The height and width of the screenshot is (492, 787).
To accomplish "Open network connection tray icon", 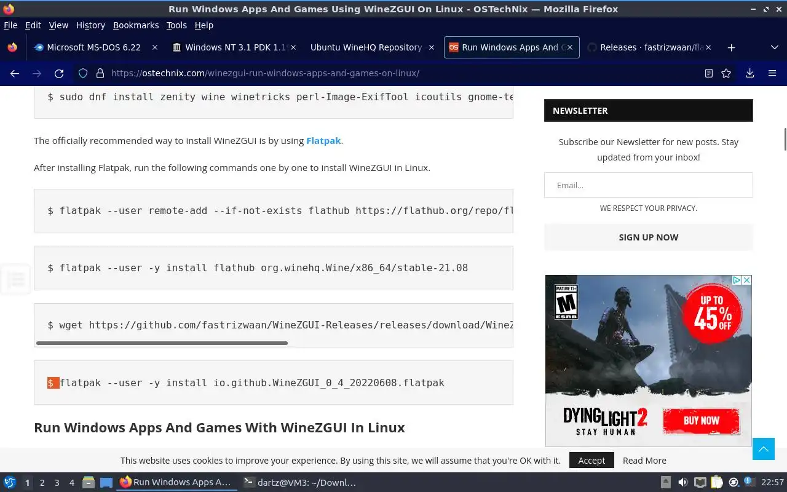I will tap(700, 482).
